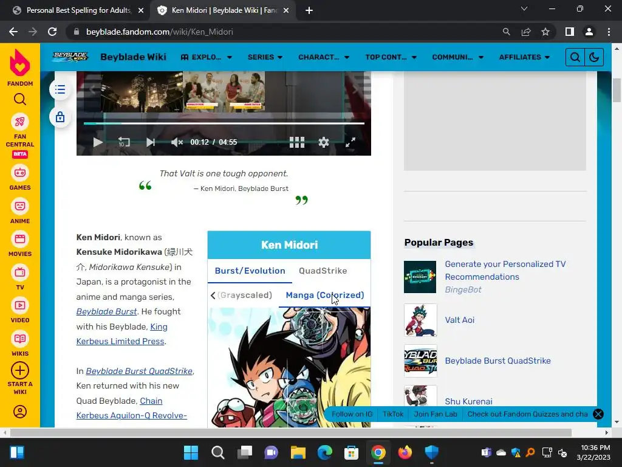Screen dimensions: 622x467
Task: Open the Beyblade Burst QuadStrike text link
Action: 139,371
